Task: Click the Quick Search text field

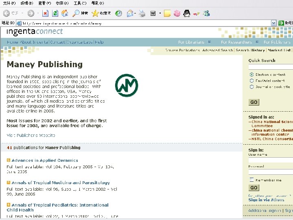Action: [271, 67]
